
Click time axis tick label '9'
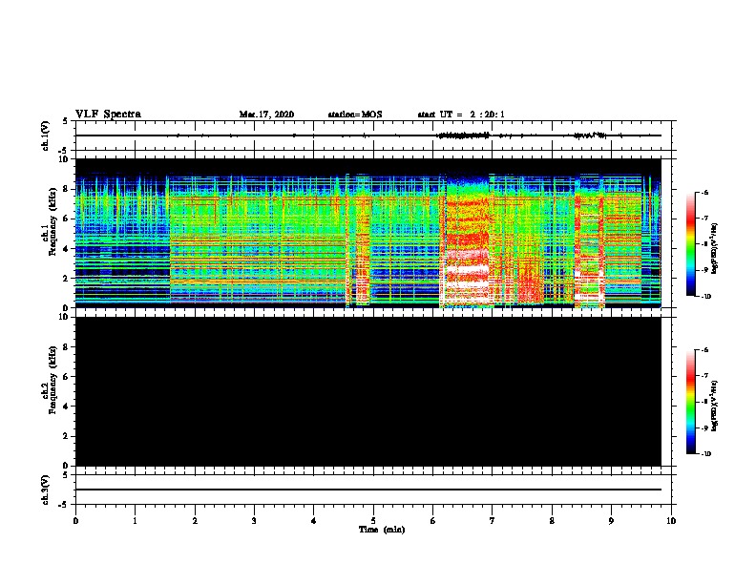611,520
